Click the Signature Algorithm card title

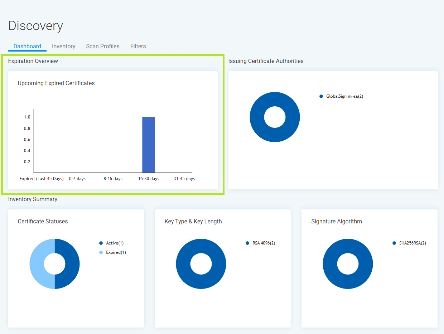tap(337, 221)
